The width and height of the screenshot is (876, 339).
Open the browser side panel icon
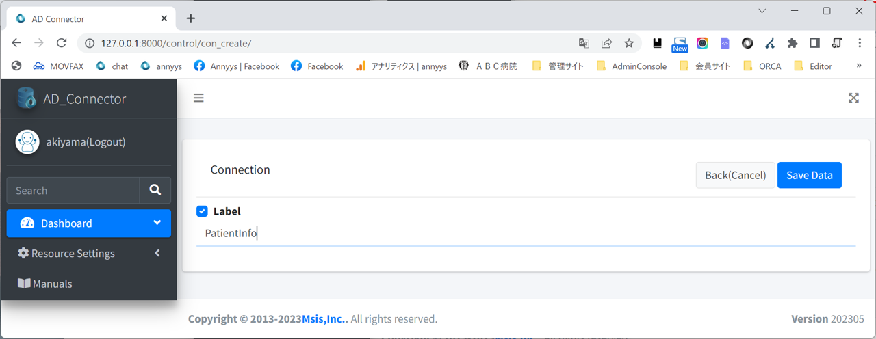coord(814,43)
